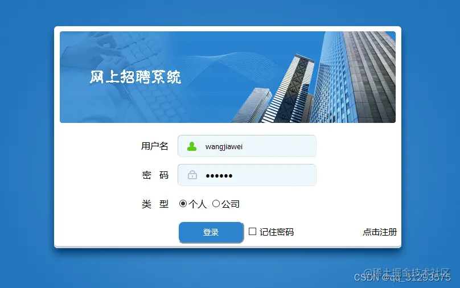This screenshot has height=288, width=460.
Task: Click the 记住密码 label text
Action: click(277, 232)
